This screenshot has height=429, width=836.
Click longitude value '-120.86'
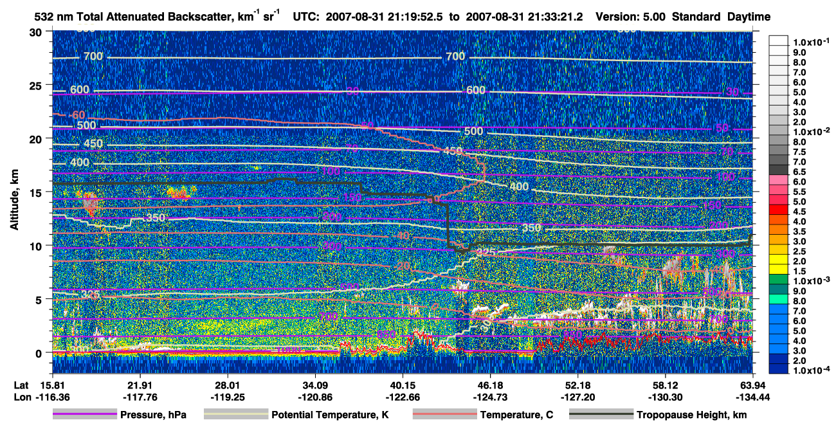(x=315, y=397)
